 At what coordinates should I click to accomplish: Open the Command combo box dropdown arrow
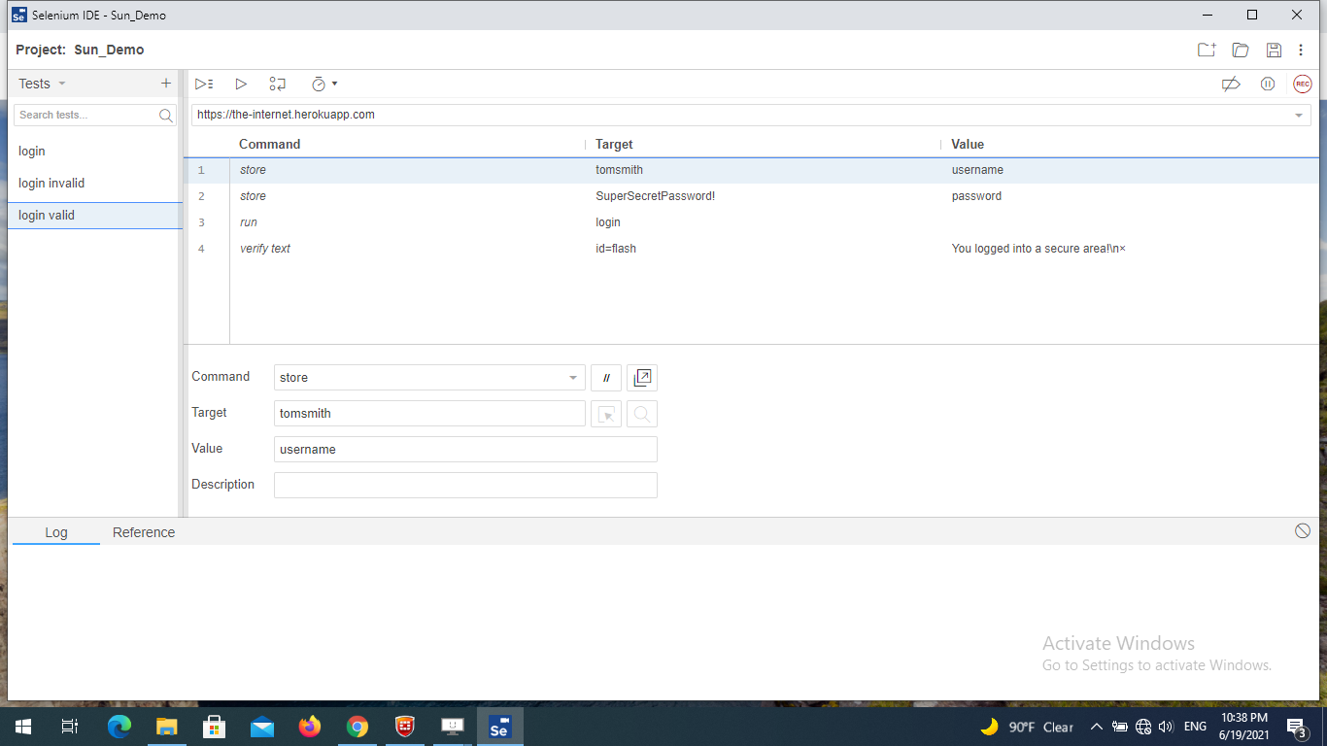[573, 378]
